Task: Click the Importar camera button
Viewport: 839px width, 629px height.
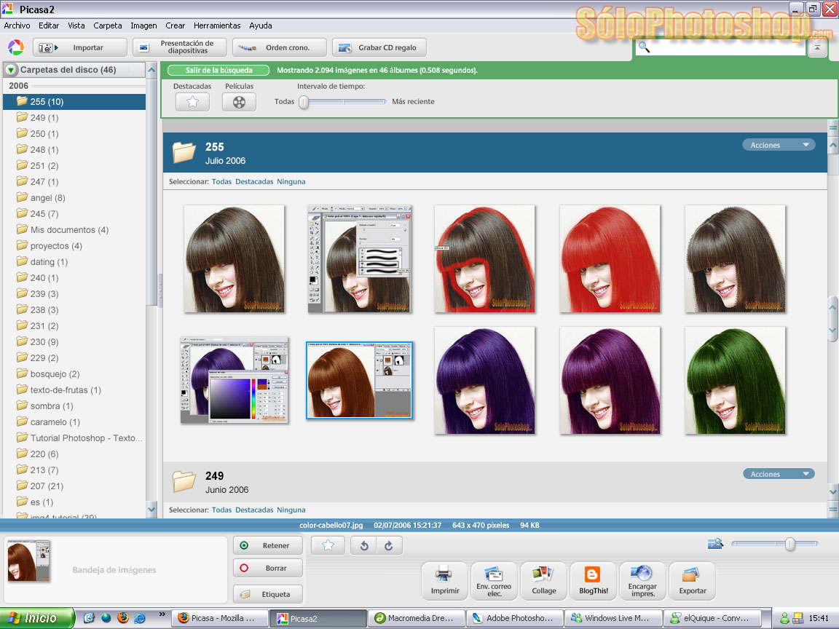Action: 80,47
